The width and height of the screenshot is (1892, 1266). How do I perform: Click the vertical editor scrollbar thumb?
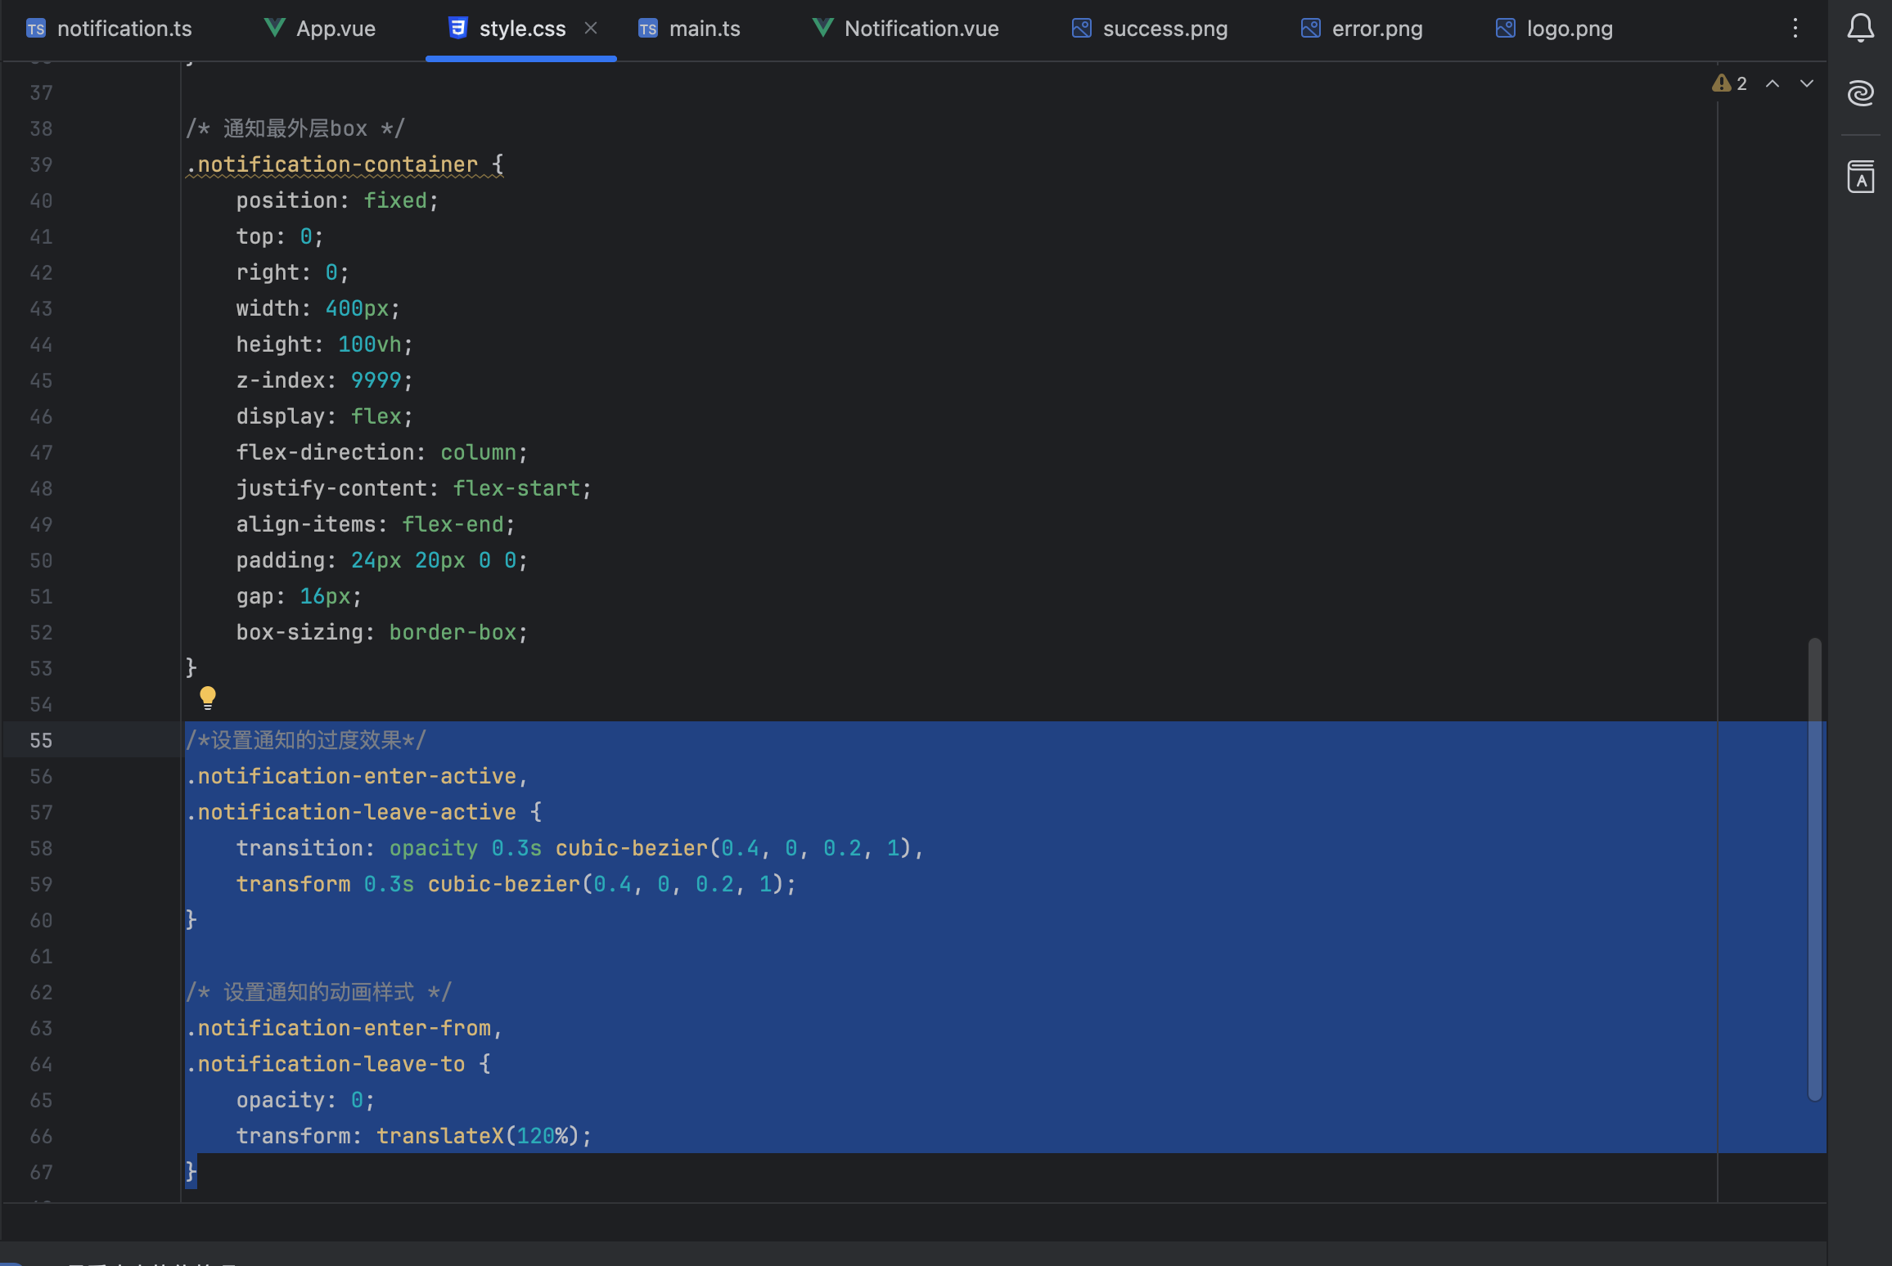[1814, 867]
